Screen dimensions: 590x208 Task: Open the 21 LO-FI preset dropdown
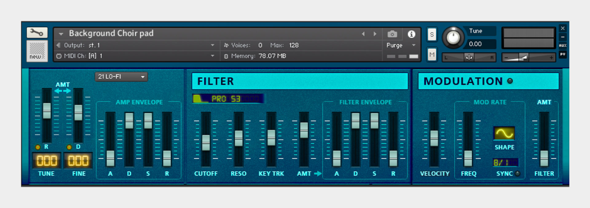121,77
